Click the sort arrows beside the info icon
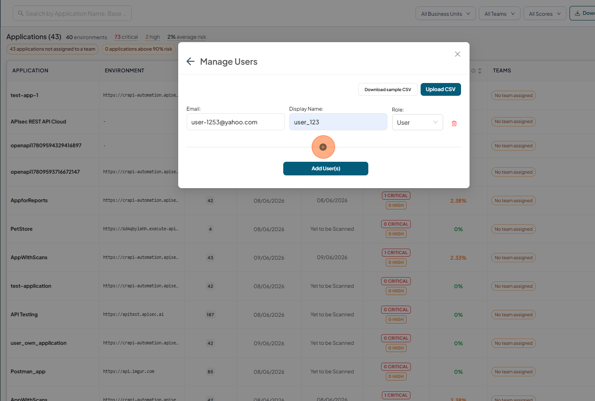The image size is (595, 401). 480,71
